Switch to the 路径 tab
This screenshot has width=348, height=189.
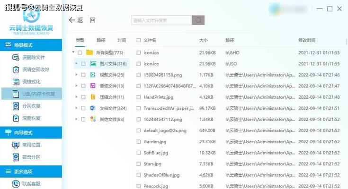pos(101,40)
